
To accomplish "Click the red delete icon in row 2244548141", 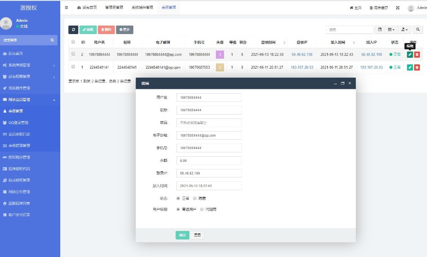I will (x=417, y=67).
